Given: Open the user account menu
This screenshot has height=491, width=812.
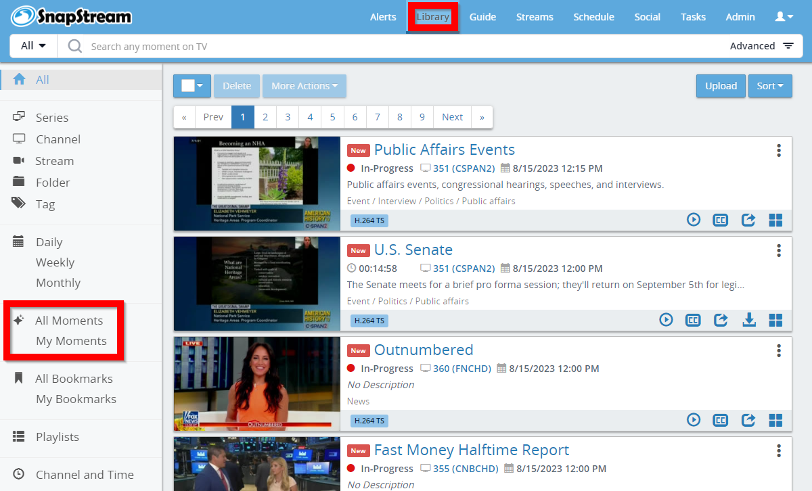Looking at the screenshot, I should click(784, 17).
